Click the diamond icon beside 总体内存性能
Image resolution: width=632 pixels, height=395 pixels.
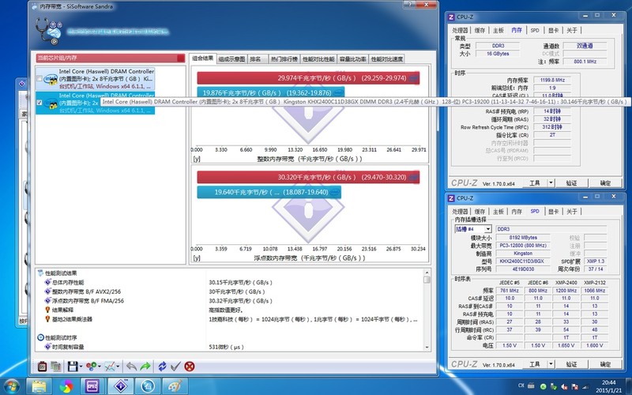(47, 282)
